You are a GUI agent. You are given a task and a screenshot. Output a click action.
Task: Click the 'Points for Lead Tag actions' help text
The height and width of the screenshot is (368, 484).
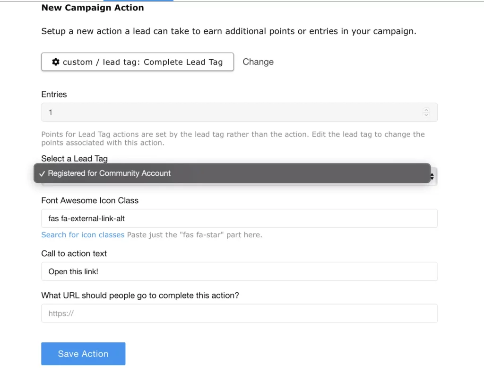233,139
